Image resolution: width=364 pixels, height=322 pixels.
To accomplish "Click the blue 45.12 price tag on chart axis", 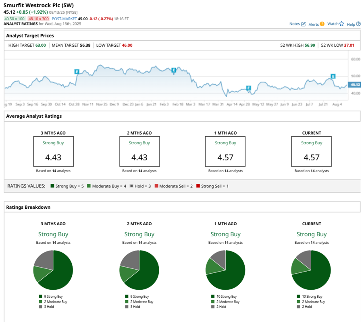I will click(x=354, y=85).
